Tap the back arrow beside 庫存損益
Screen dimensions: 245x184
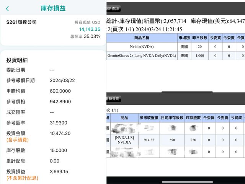point(7,8)
